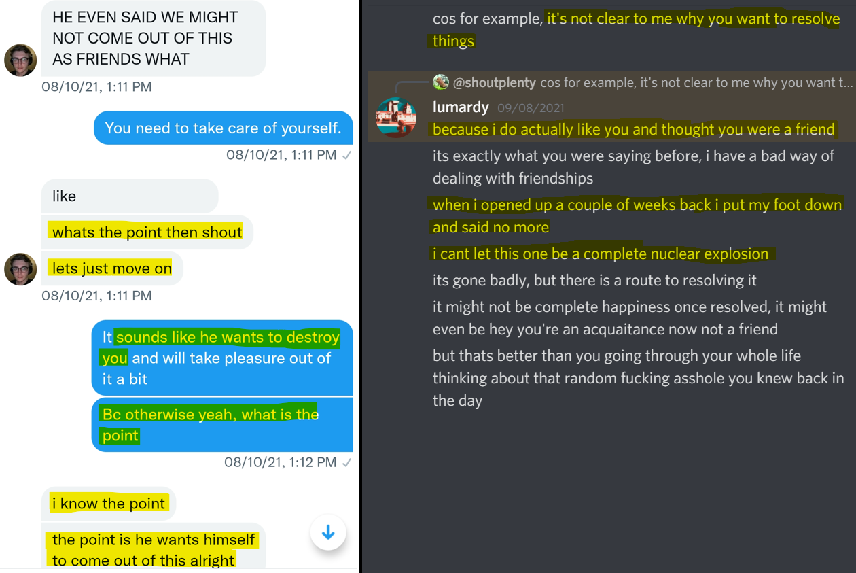
Task: Select 'its gone badly, but there is a route' message
Action: point(594,280)
